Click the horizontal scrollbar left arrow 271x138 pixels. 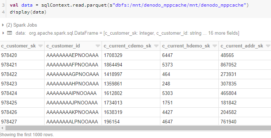pyautogui.click(x=2, y=128)
